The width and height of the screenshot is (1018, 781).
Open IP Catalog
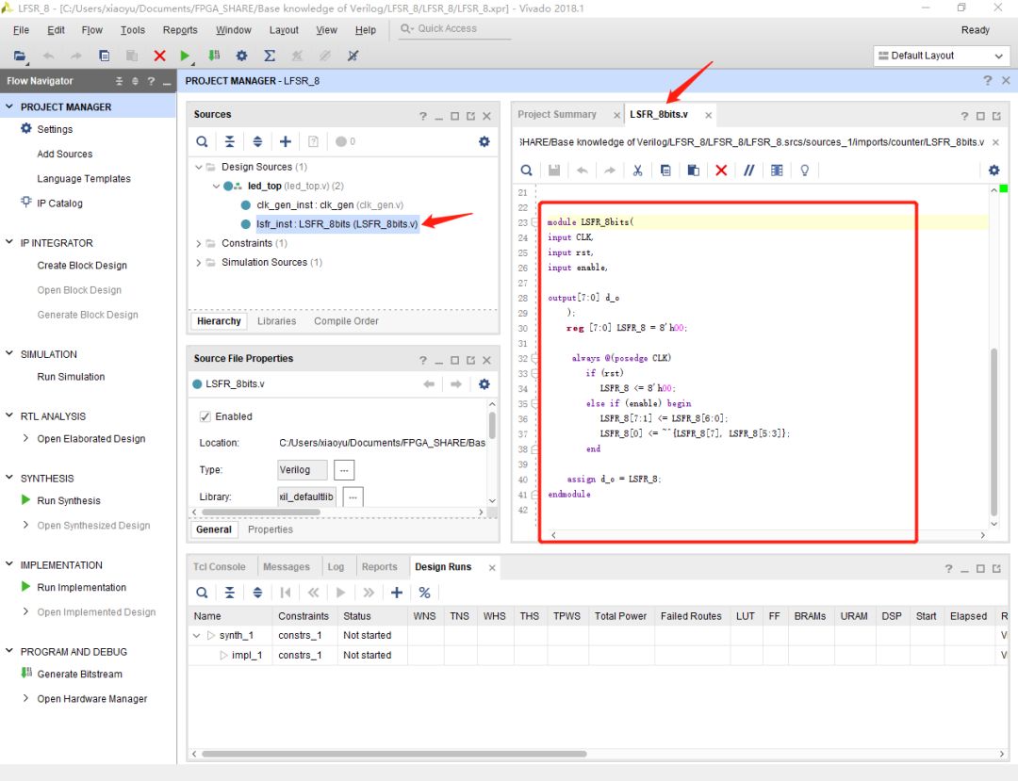(59, 203)
